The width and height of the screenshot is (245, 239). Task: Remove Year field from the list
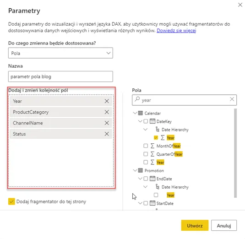pyautogui.click(x=107, y=101)
